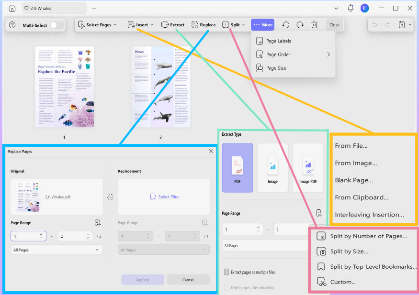Open the Page Order submenu
The image size is (419, 295).
(x=293, y=55)
